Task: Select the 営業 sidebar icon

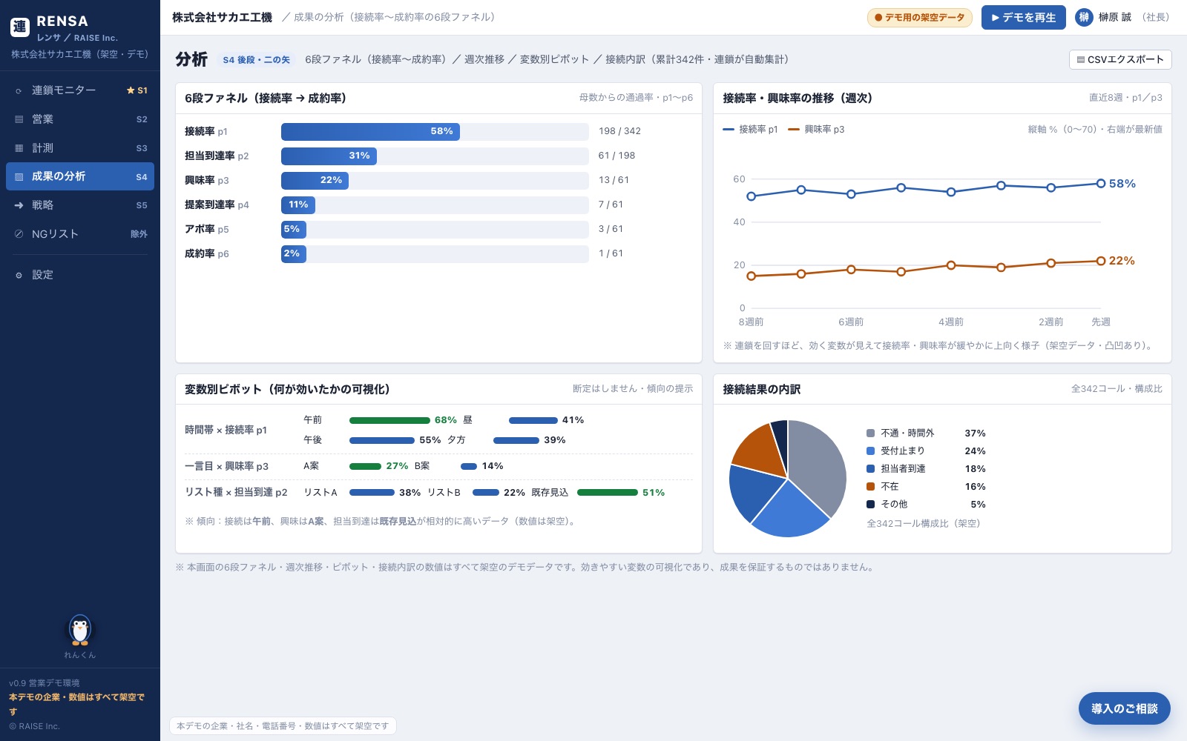Action: [19, 119]
